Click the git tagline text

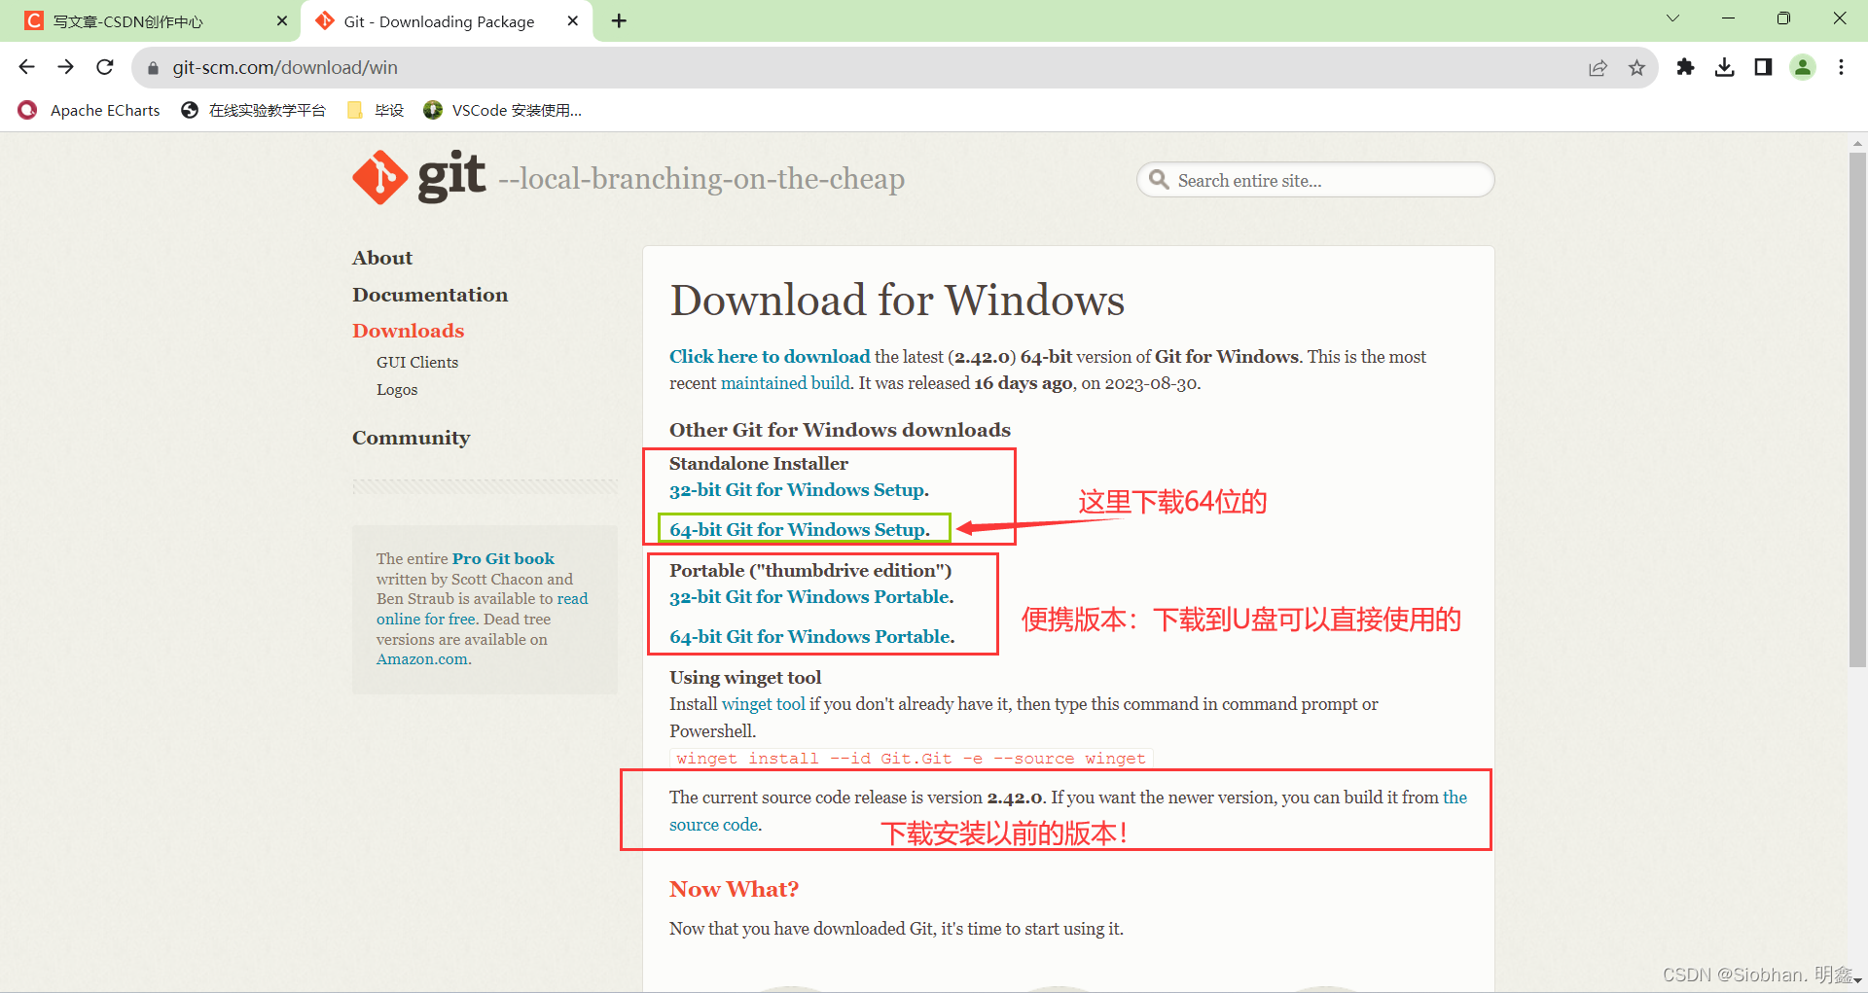click(701, 179)
